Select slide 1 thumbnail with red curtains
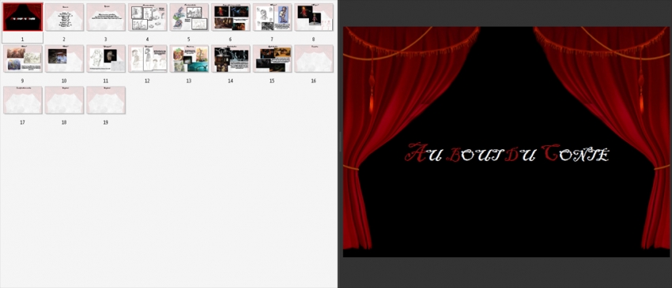Image resolution: width=672 pixels, height=288 pixels. tap(23, 17)
